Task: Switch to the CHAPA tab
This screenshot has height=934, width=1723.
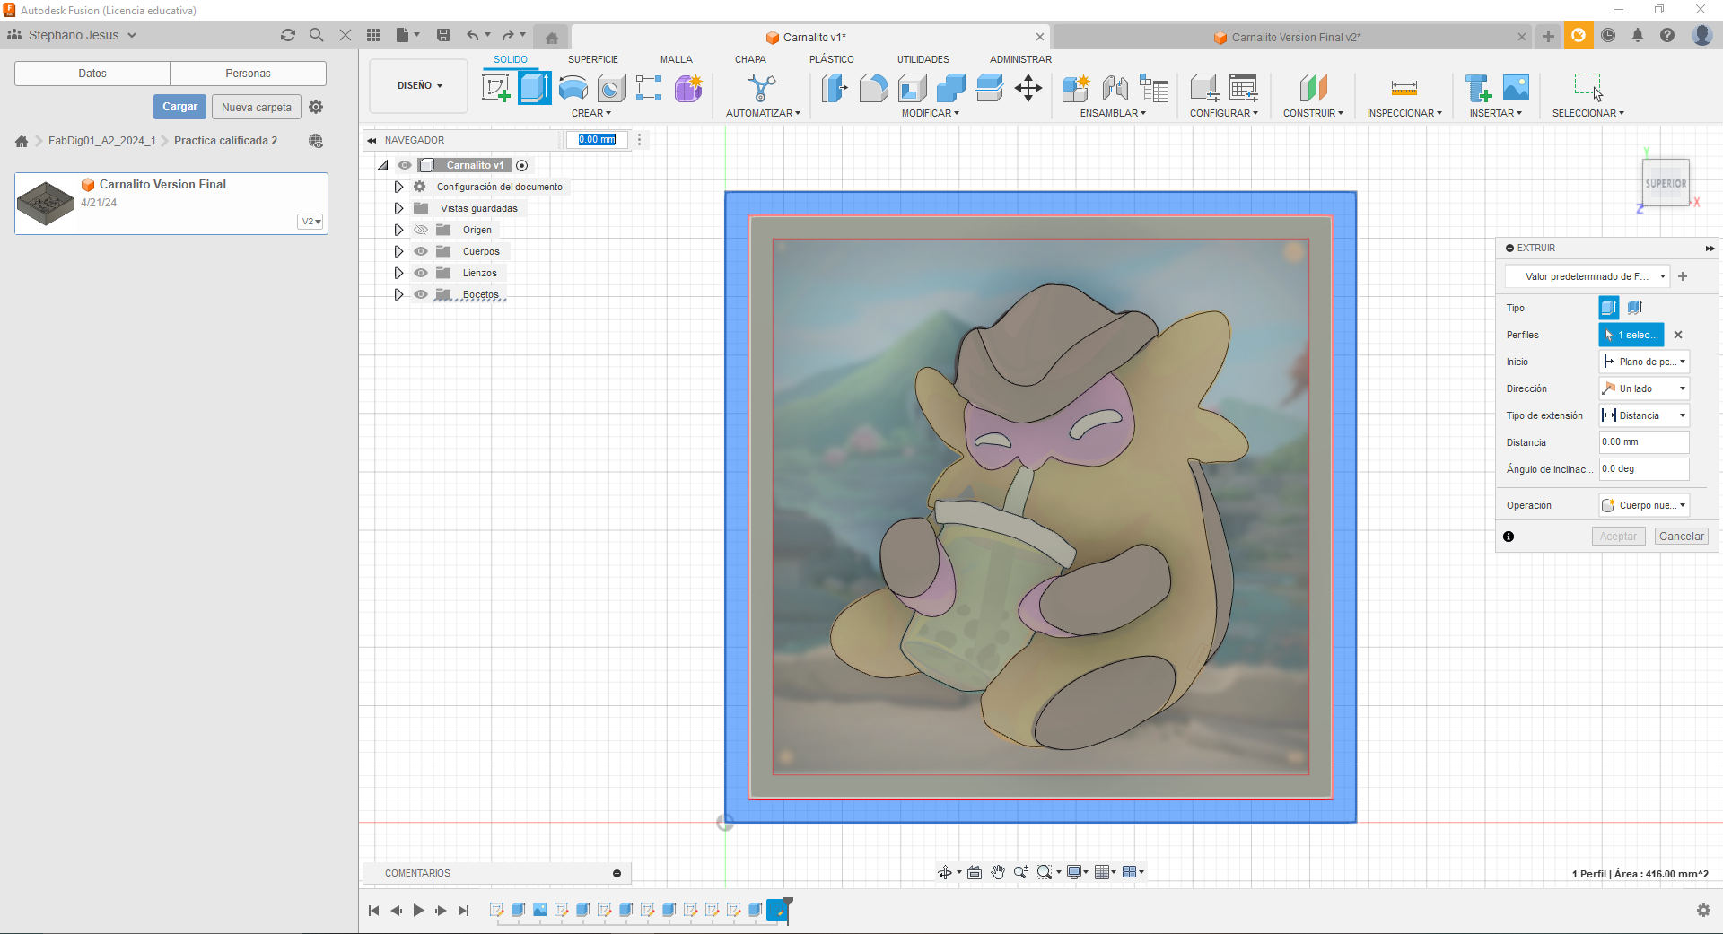Action: pos(750,59)
